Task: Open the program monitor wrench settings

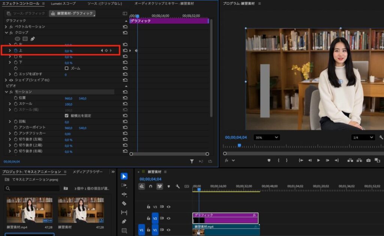Action: tap(381, 137)
